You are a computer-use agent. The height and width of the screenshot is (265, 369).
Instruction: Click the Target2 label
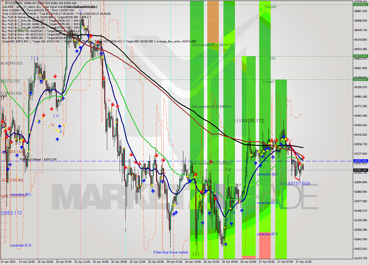[x=270, y=7]
